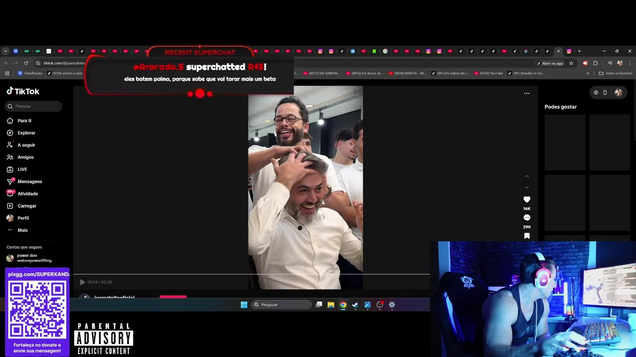Switch to the Telegram tab
The image size is (636, 357).
(353, 51)
